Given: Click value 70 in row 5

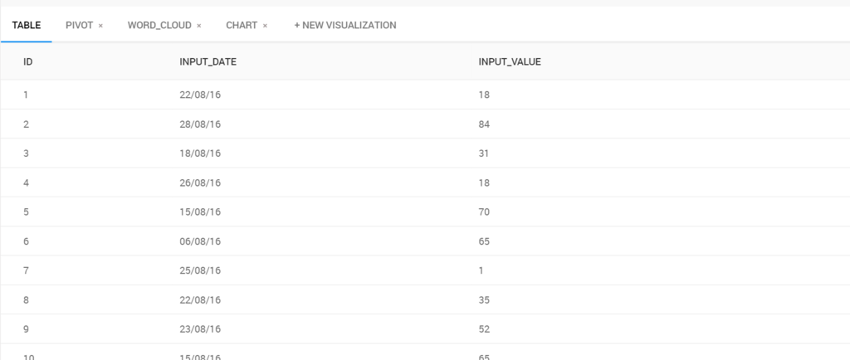Looking at the screenshot, I should 484,212.
